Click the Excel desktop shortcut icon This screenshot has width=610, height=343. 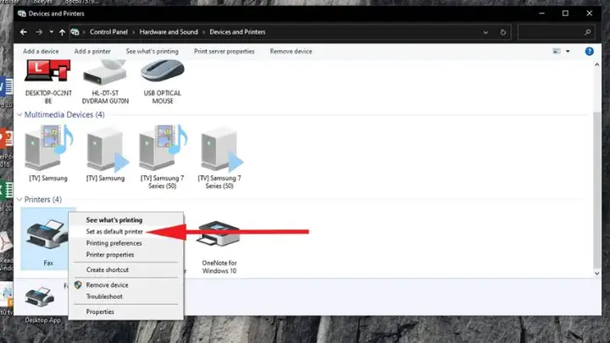pos(6,191)
